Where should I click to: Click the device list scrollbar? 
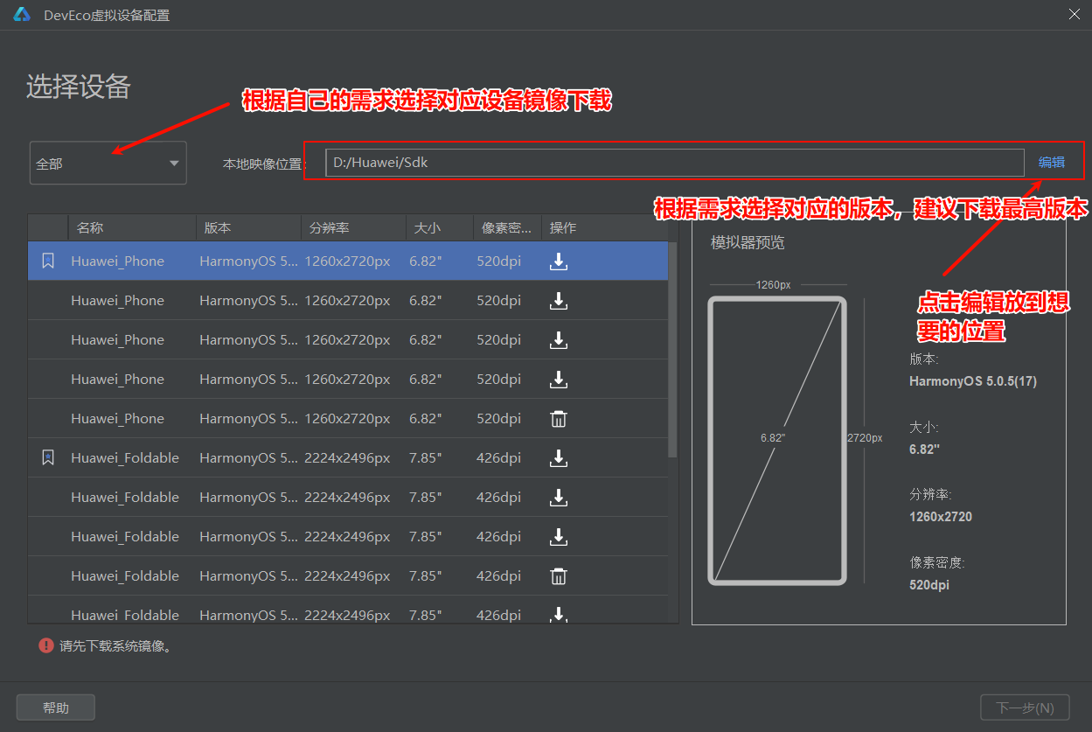(671, 350)
